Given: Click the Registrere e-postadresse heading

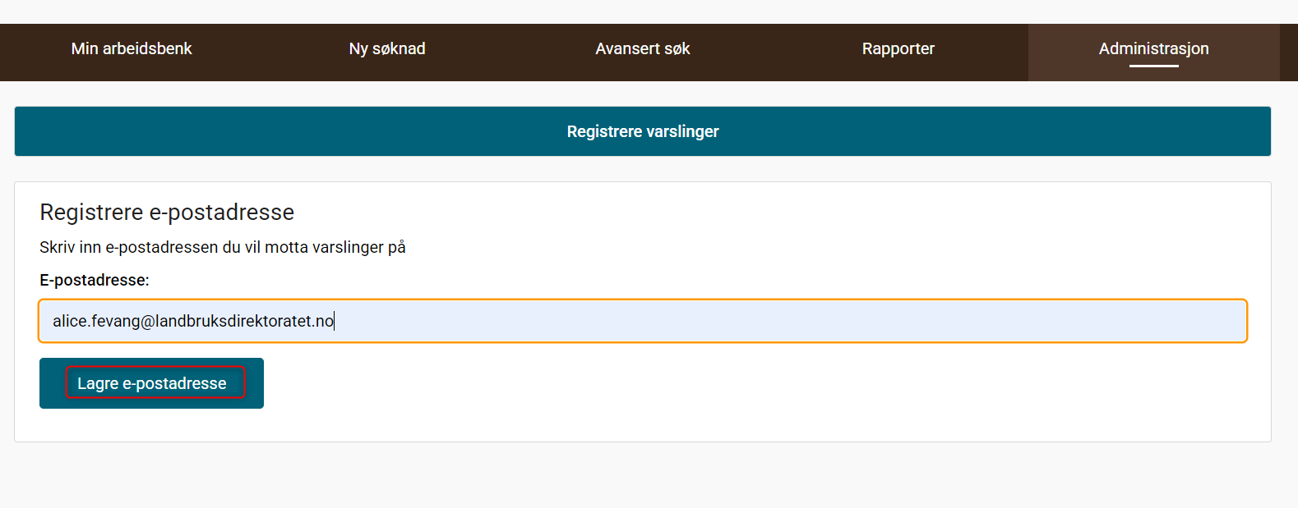Looking at the screenshot, I should coord(167,213).
